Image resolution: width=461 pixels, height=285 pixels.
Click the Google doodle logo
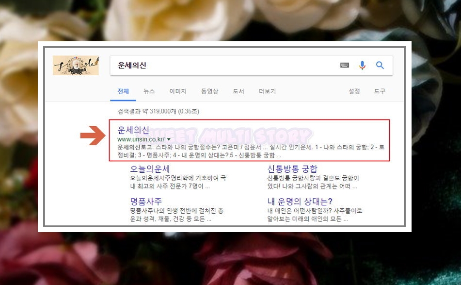coord(76,66)
